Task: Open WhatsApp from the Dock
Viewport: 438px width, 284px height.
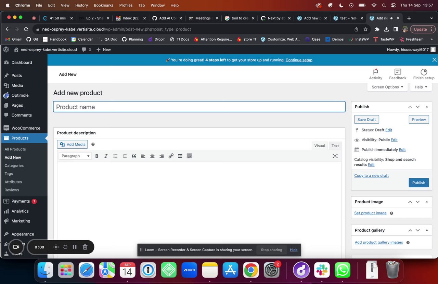Action: click(x=343, y=270)
